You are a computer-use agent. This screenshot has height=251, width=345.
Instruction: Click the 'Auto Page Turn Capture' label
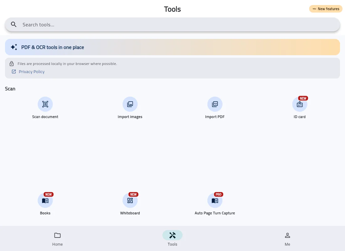point(215,213)
